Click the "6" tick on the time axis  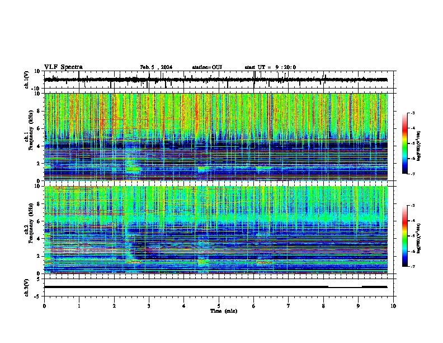coord(253,306)
